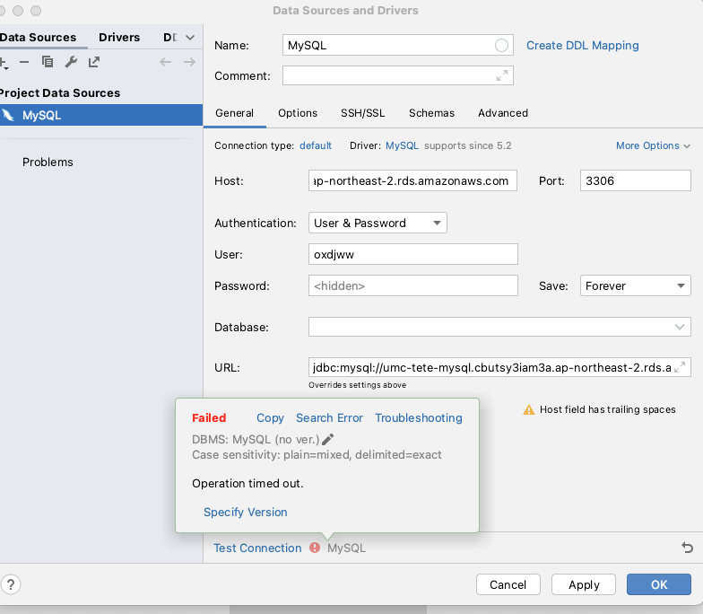Viewport: 703px width, 614px height.
Task: Click the 'Host field has trailing spaces' warning text
Action: point(608,409)
